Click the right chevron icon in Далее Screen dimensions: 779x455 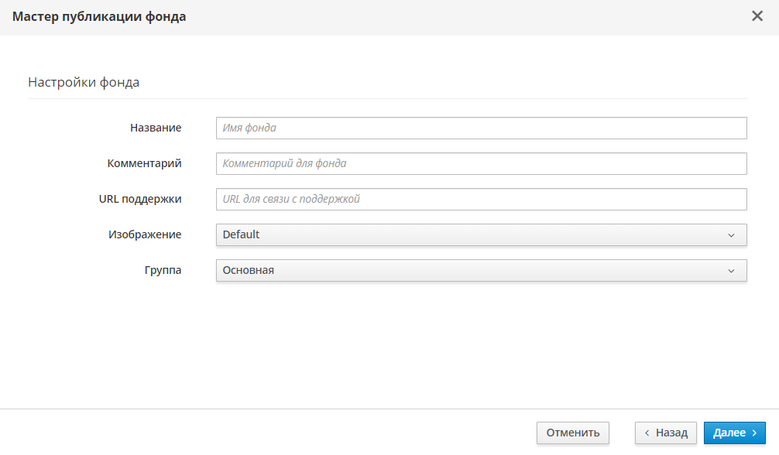tap(754, 433)
